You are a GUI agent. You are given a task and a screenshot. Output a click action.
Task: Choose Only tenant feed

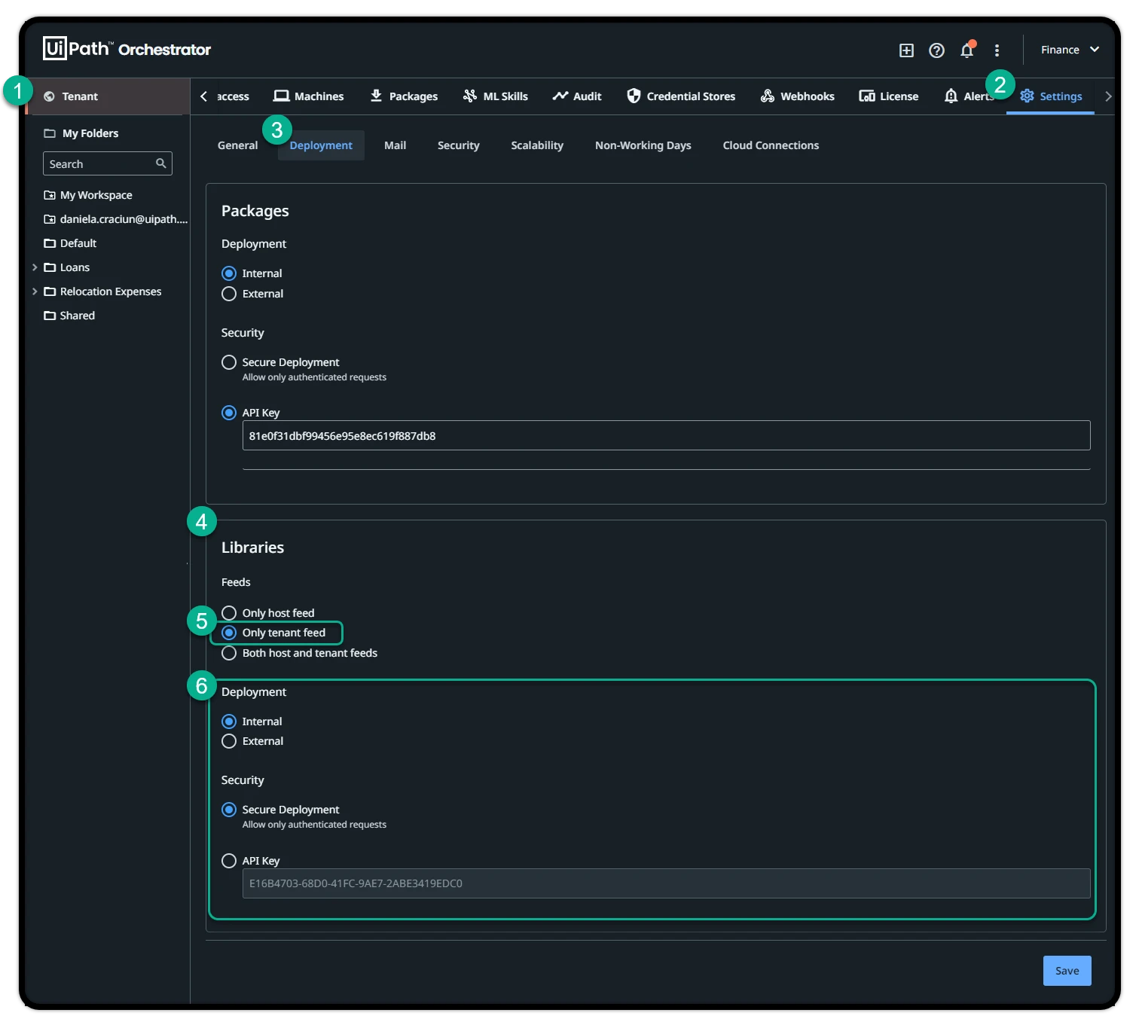pyautogui.click(x=229, y=633)
